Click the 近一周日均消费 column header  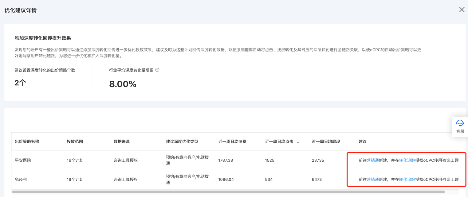click(x=232, y=141)
